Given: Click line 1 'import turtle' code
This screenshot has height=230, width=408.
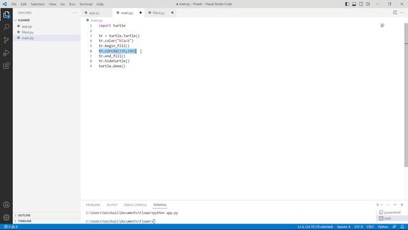Looking at the screenshot, I should (112, 26).
